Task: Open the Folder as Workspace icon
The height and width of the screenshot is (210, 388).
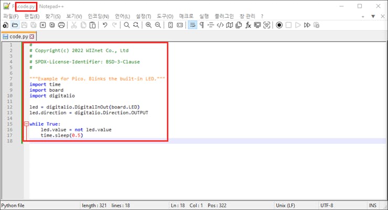Action: pos(257,25)
